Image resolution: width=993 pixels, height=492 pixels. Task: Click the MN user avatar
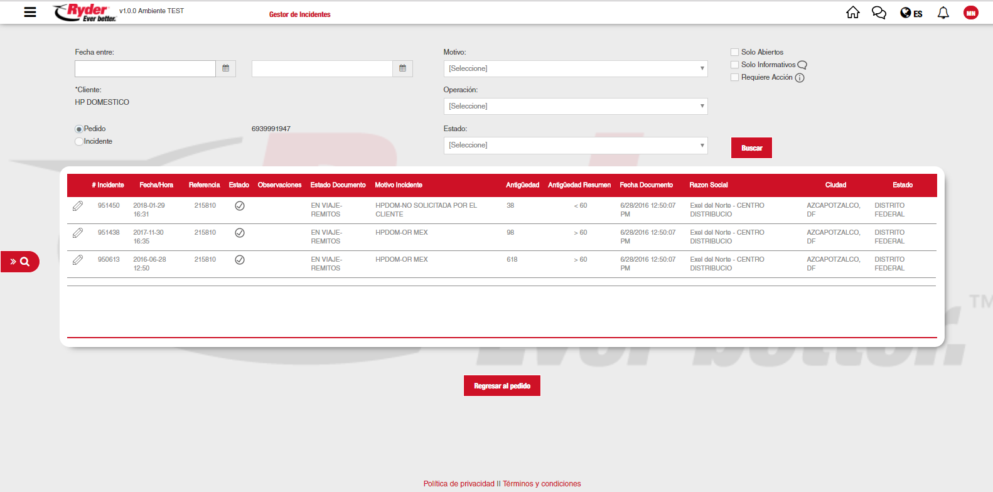(970, 13)
